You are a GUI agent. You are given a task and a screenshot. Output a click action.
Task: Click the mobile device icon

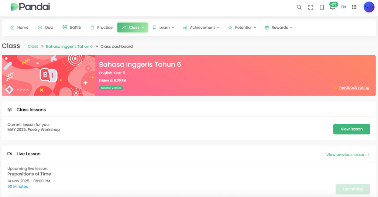[x=322, y=7]
